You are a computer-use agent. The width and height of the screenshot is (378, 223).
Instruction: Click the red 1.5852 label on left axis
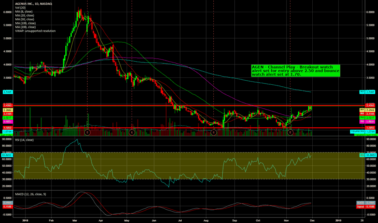[x=8, y=128]
